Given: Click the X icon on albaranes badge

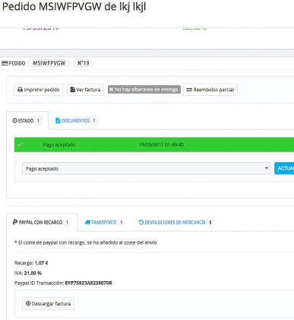Looking at the screenshot, I should click(111, 89).
